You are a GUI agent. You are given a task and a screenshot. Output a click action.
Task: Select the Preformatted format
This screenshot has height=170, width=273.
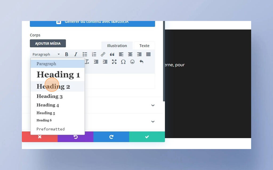[x=58, y=129]
